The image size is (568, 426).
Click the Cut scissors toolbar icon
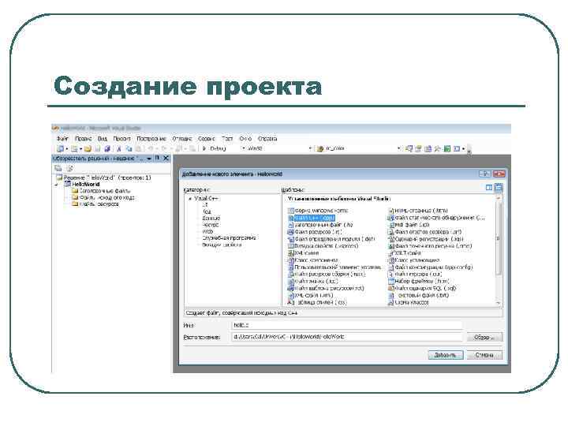[118, 149]
